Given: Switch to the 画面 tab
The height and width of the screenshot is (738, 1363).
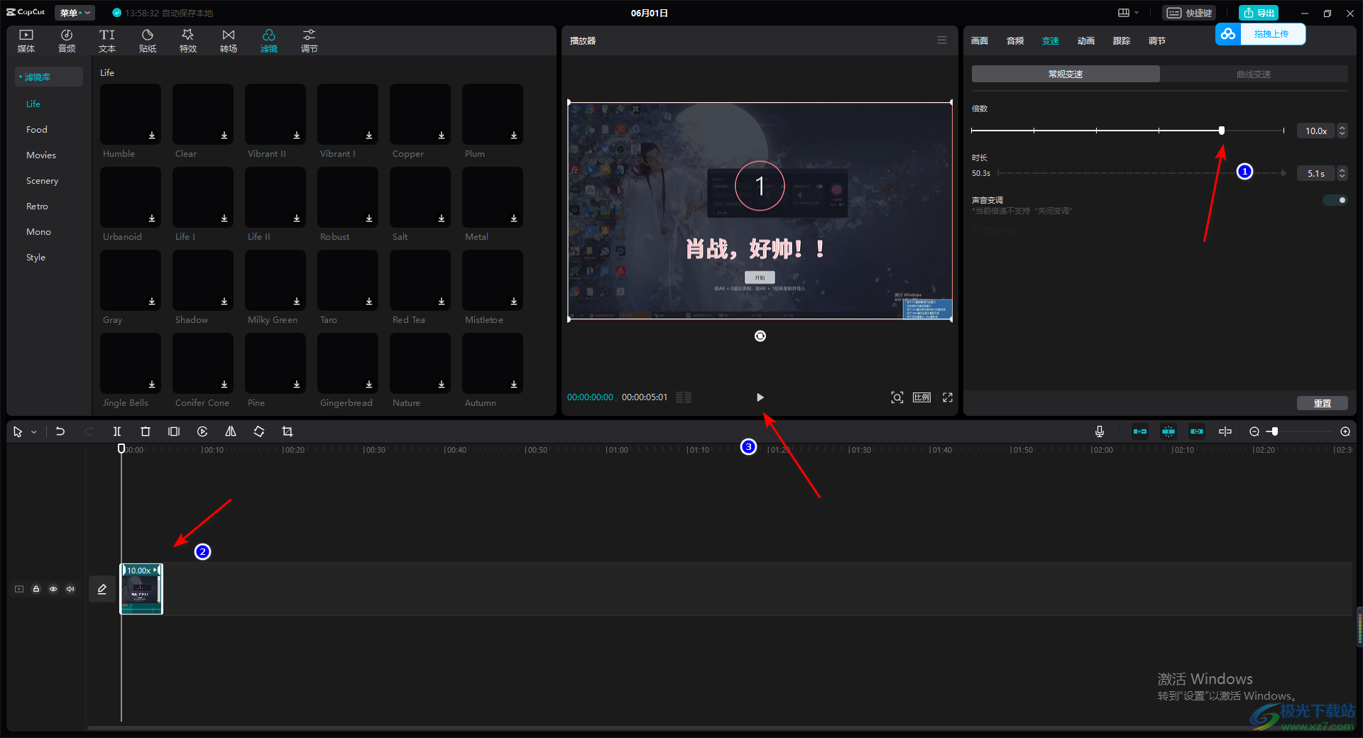Looking at the screenshot, I should 980,41.
